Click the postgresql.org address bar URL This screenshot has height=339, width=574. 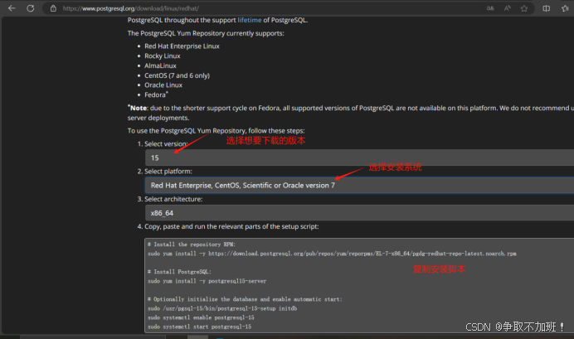[131, 8]
